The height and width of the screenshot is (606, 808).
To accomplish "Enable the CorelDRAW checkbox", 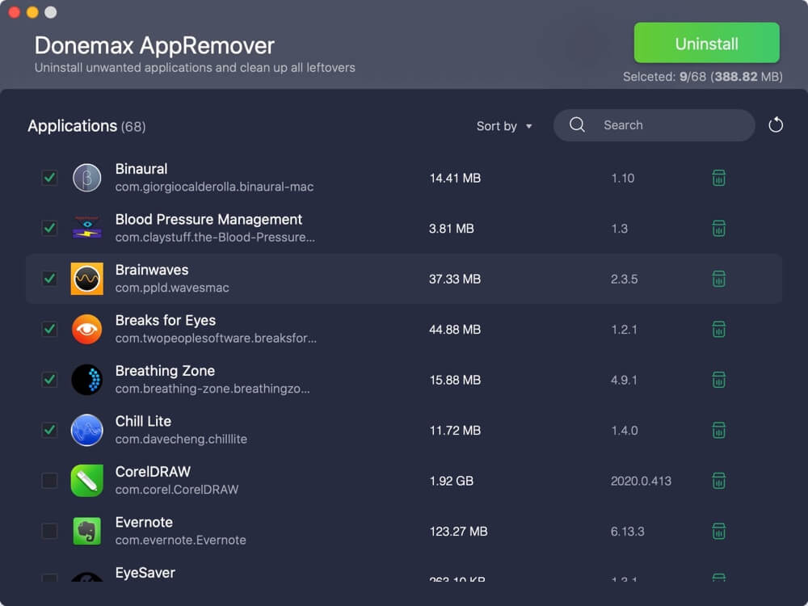I will 49,481.
